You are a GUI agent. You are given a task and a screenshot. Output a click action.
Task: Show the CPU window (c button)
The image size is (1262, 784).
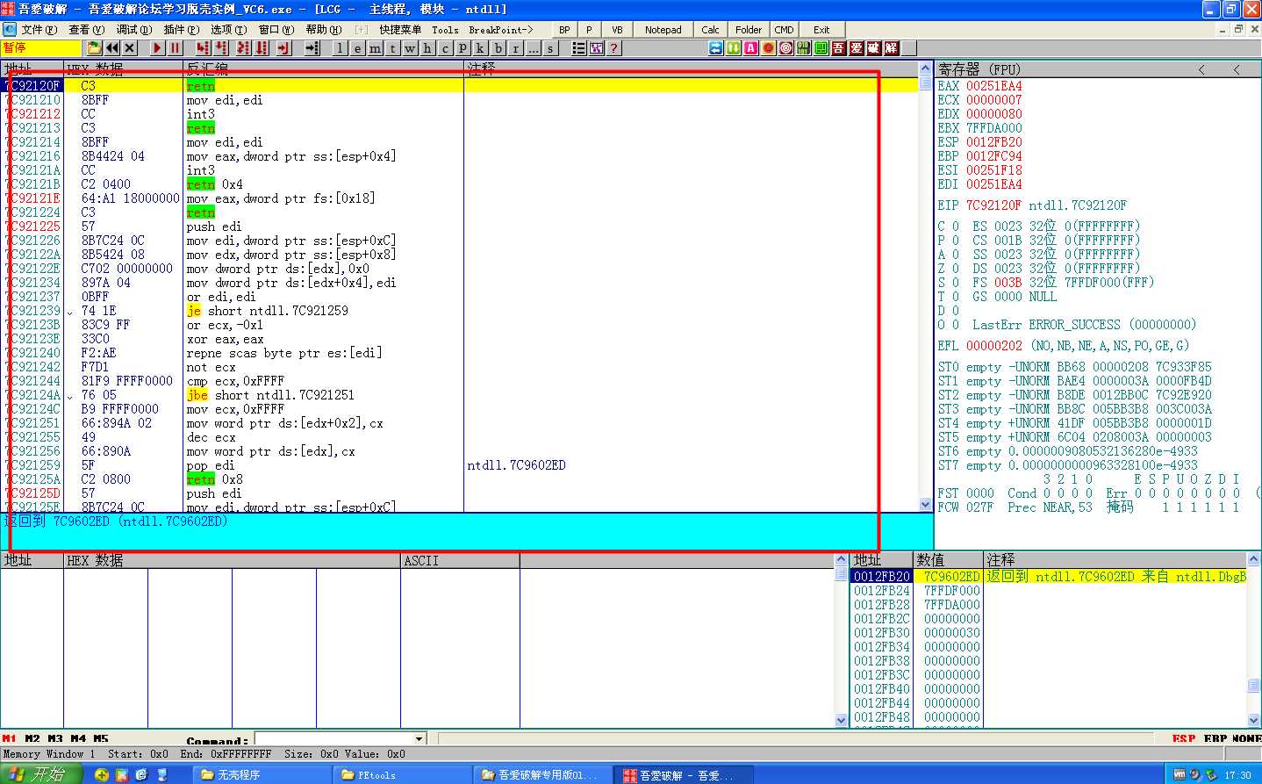pos(445,48)
